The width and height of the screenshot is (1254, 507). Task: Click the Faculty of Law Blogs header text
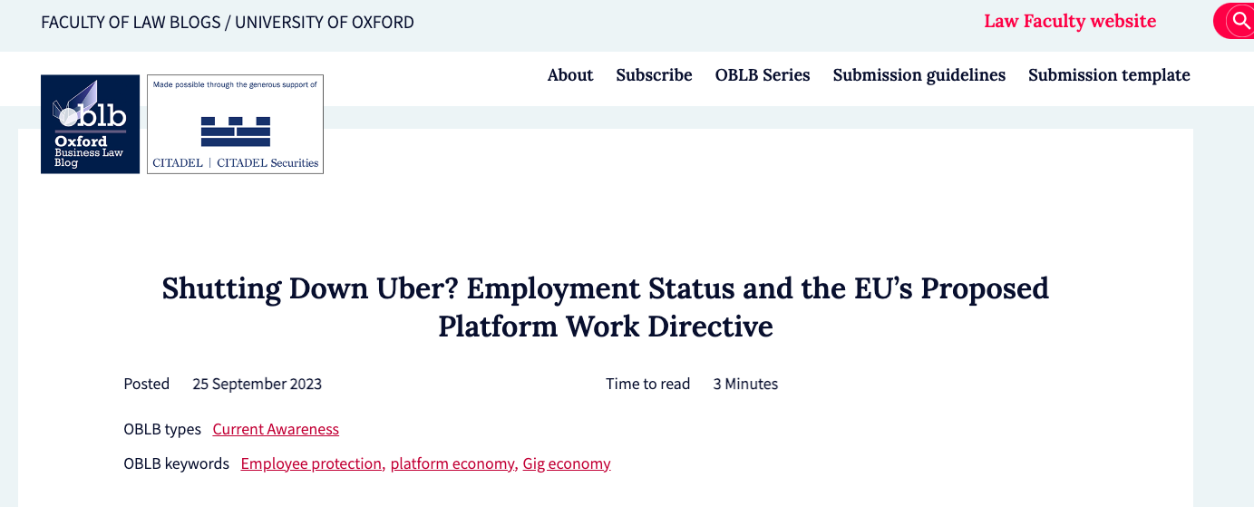tap(131, 22)
